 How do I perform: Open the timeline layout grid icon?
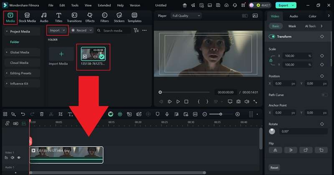click(x=5, y=114)
